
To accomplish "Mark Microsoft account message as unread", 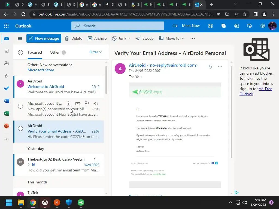I will click(78, 103).
